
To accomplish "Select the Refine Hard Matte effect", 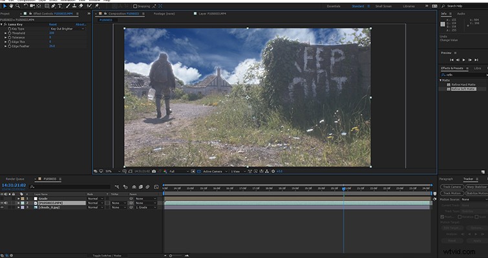I will point(463,84).
